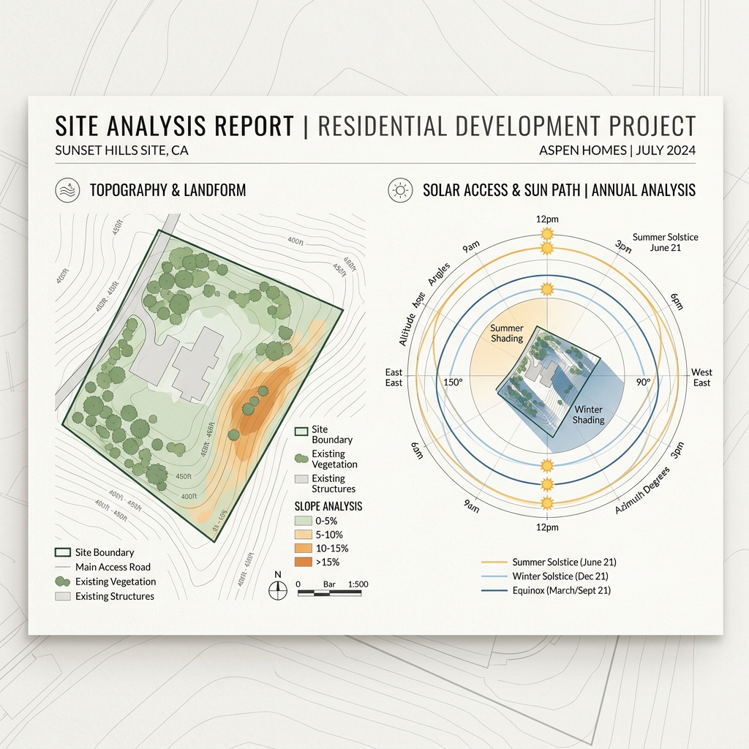The image size is (749, 749).
Task: Click the Altitude Angles curved label
Action: [424, 304]
